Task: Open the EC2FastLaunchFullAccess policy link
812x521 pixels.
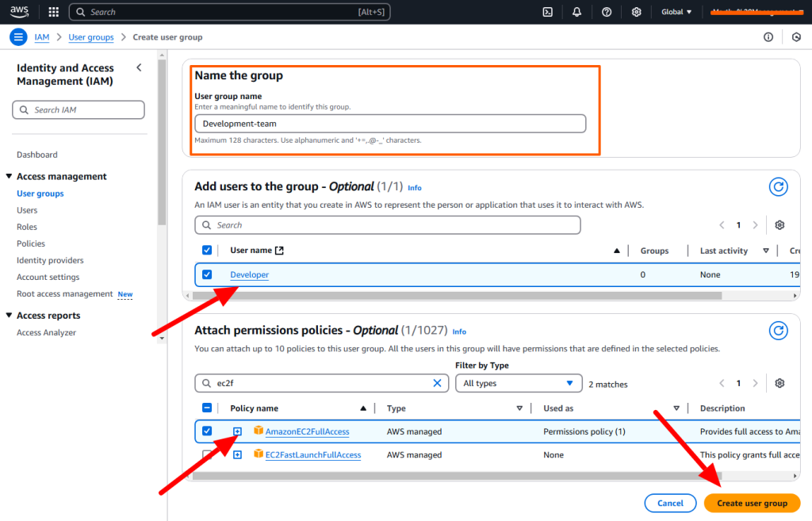Action: [312, 454]
